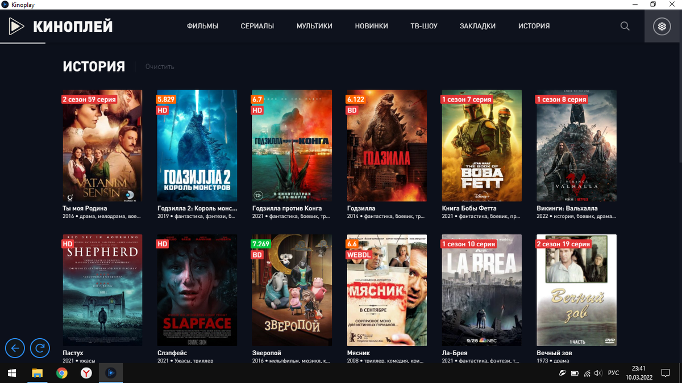Click the title Викинги: Вальхалла
The image size is (682, 383).
point(567,208)
